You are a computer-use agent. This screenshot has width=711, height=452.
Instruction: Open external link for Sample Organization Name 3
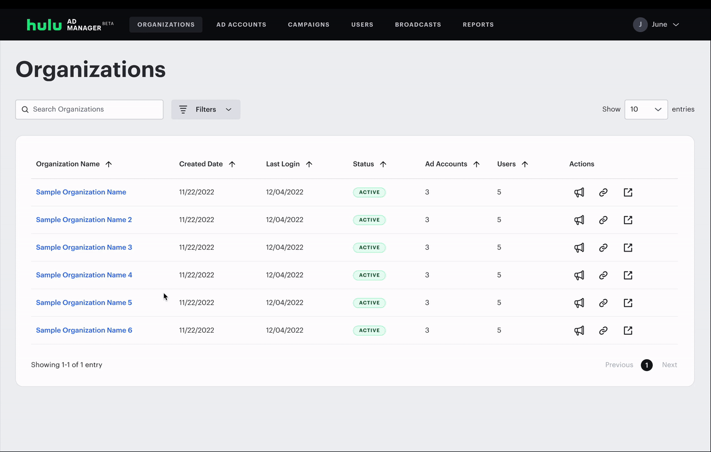628,248
